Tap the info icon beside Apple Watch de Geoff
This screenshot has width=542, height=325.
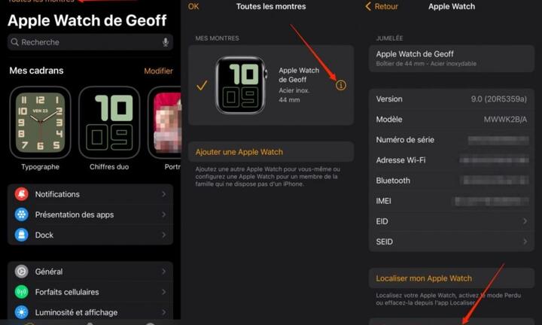click(340, 85)
